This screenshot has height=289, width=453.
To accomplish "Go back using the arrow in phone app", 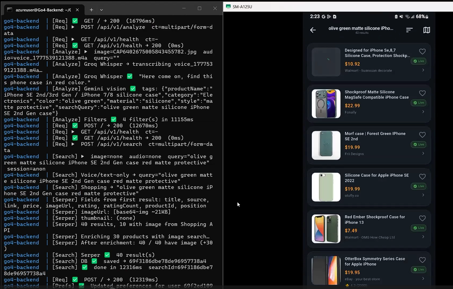I will [x=313, y=30].
